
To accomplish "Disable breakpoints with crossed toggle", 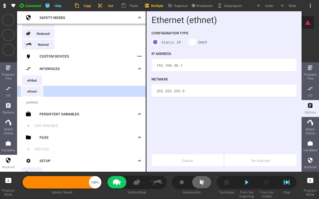I will 201,182.
